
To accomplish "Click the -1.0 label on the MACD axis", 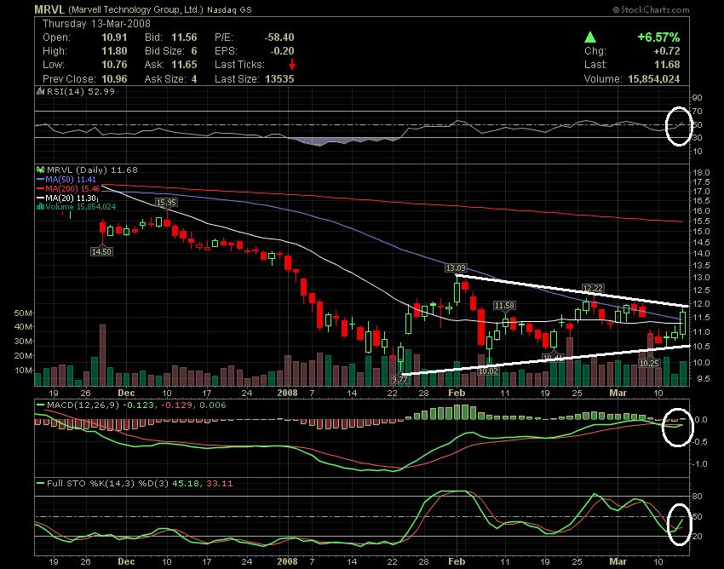I will coord(699,463).
